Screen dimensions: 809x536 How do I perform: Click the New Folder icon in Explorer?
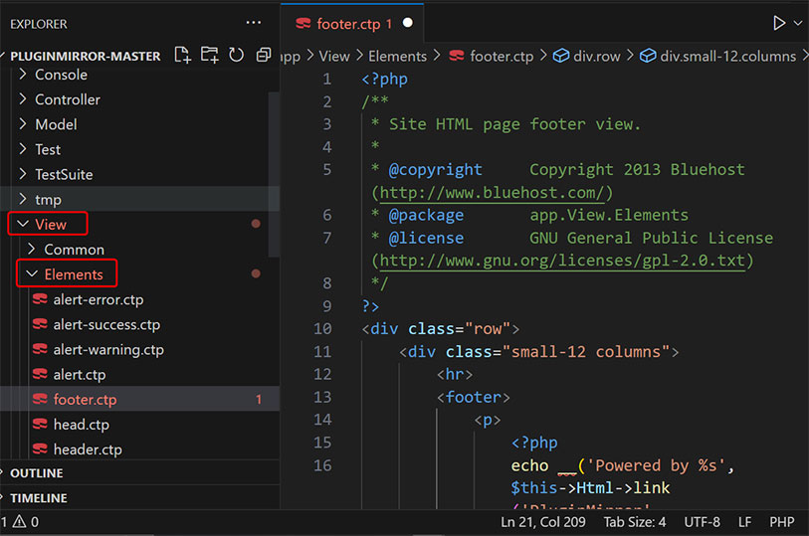point(209,55)
